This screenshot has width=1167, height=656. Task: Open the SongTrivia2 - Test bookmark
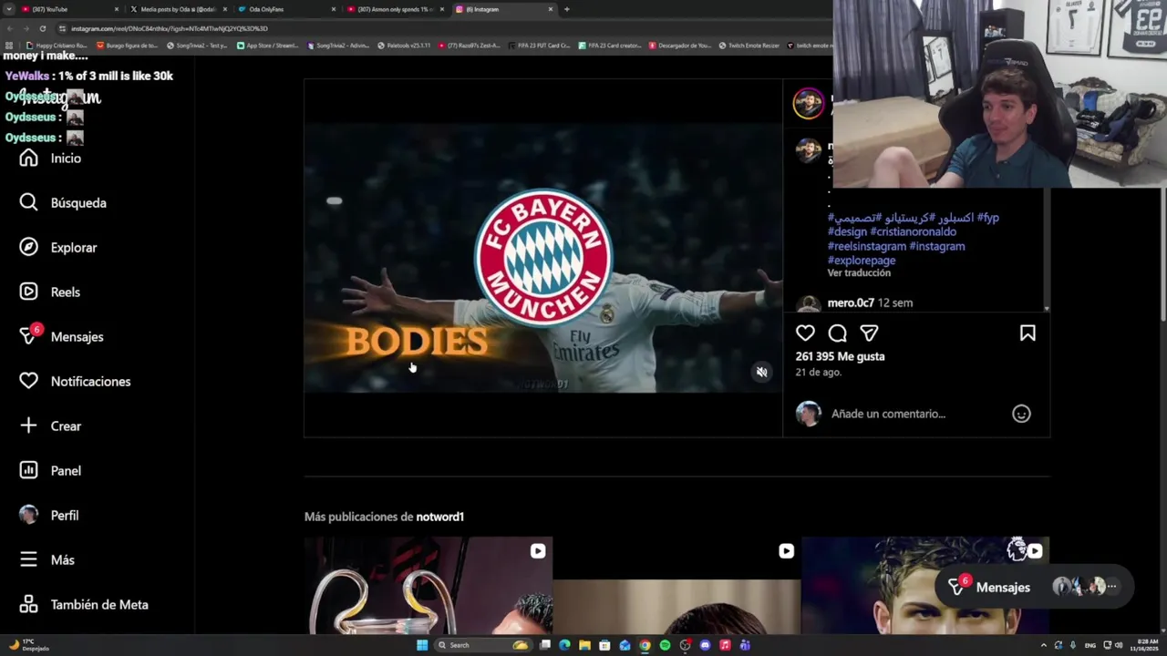click(x=197, y=46)
